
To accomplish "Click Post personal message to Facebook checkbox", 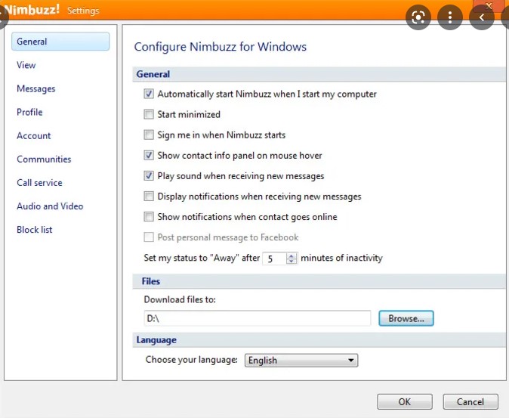I will click(x=149, y=237).
